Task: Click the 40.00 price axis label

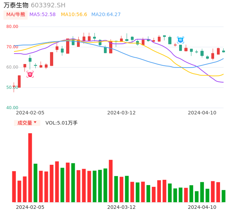Action: 12,108
